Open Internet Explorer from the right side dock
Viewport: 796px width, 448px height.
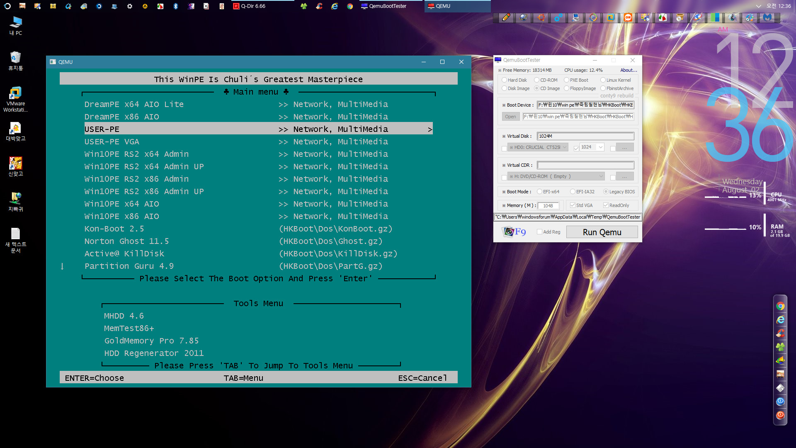coord(780,320)
